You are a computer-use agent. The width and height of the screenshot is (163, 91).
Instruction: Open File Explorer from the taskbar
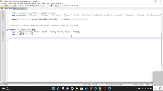coord(77,88)
